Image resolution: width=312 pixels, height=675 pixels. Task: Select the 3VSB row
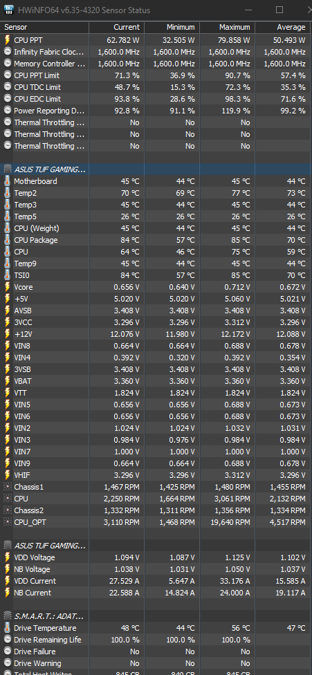point(156,369)
